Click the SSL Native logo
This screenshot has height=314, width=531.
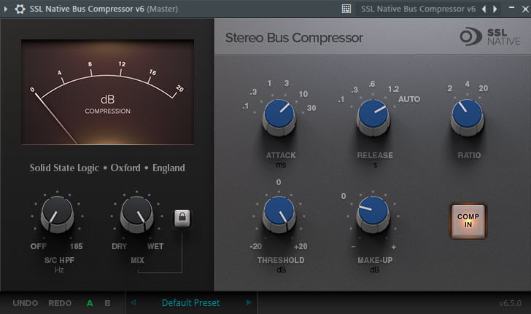click(x=490, y=36)
